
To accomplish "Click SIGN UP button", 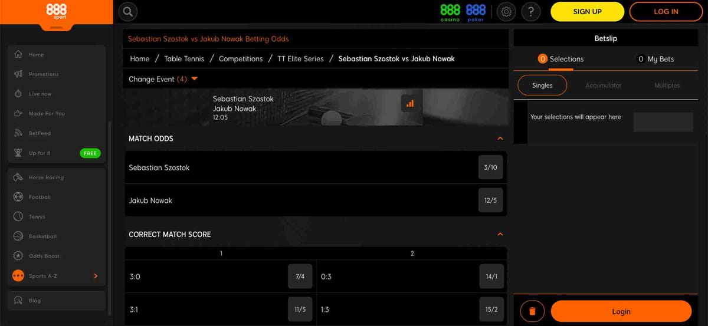I will pos(587,11).
